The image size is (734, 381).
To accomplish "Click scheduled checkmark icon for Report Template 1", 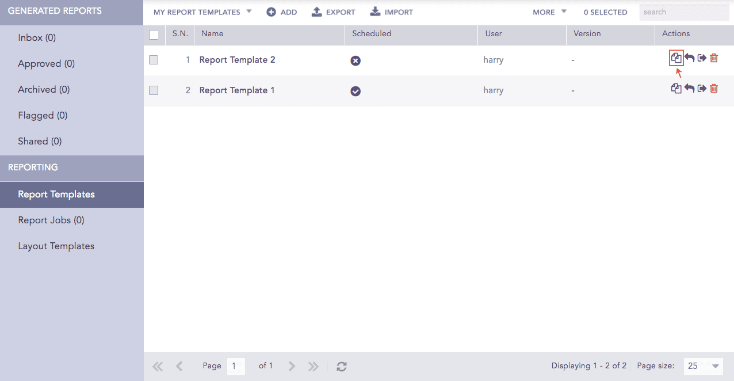I will click(x=355, y=91).
